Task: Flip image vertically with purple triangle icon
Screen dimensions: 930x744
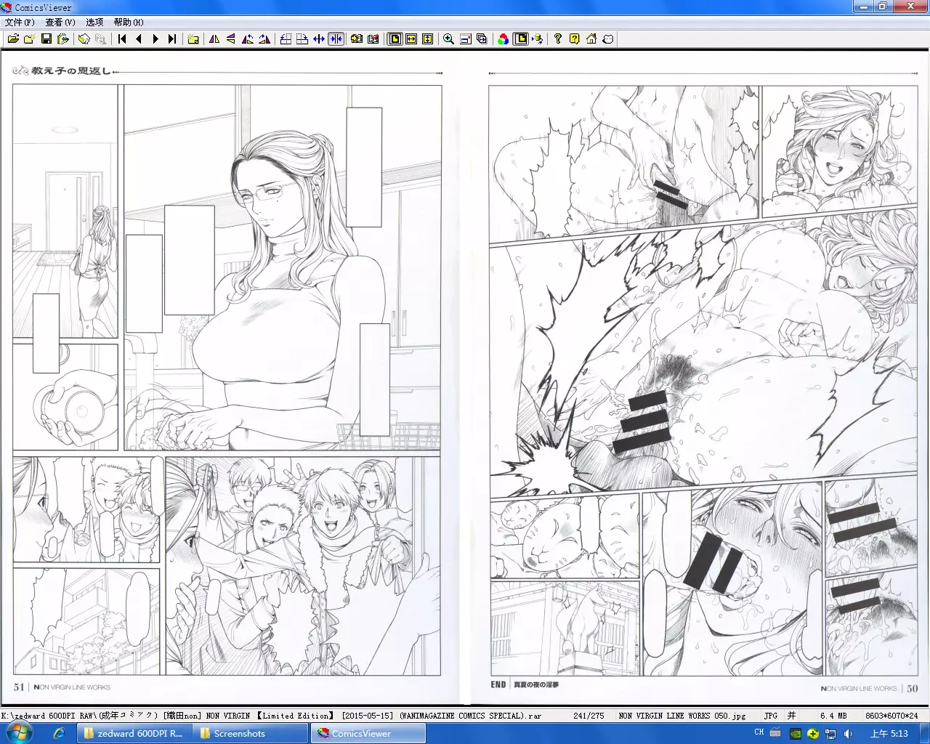Action: click(231, 39)
